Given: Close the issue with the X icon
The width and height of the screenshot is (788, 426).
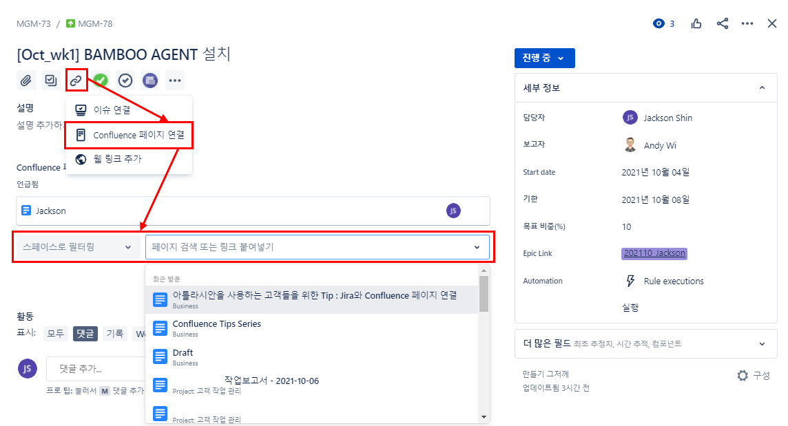Looking at the screenshot, I should (x=772, y=23).
